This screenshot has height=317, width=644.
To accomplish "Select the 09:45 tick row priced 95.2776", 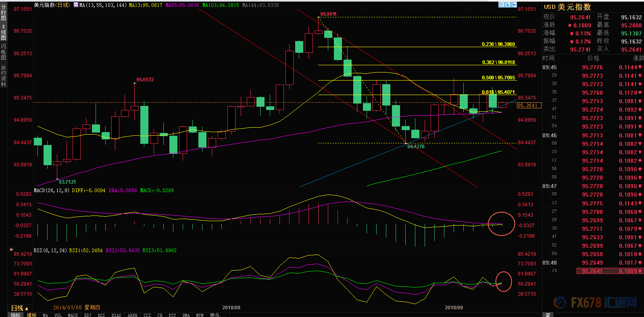I will coord(593,67).
